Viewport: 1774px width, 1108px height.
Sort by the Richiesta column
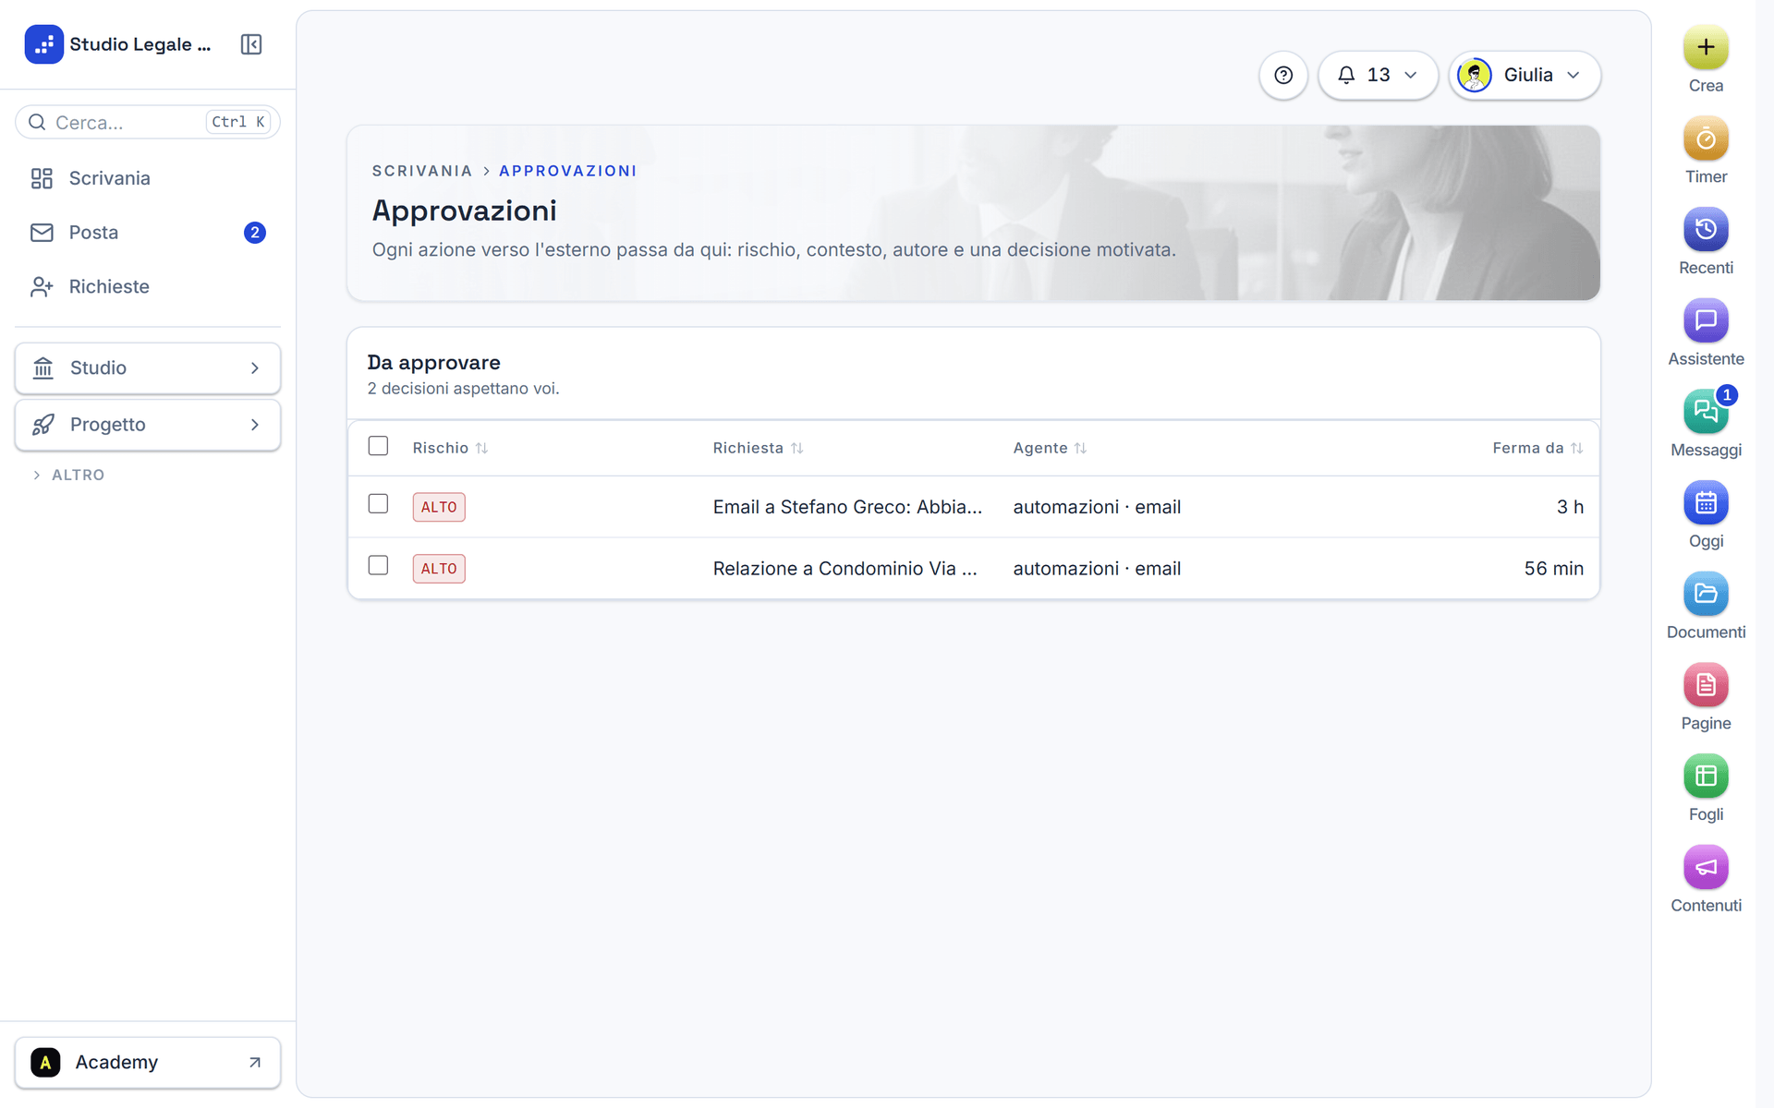(x=758, y=448)
